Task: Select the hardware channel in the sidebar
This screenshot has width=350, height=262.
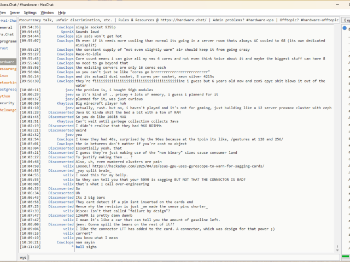Action: (8, 62)
